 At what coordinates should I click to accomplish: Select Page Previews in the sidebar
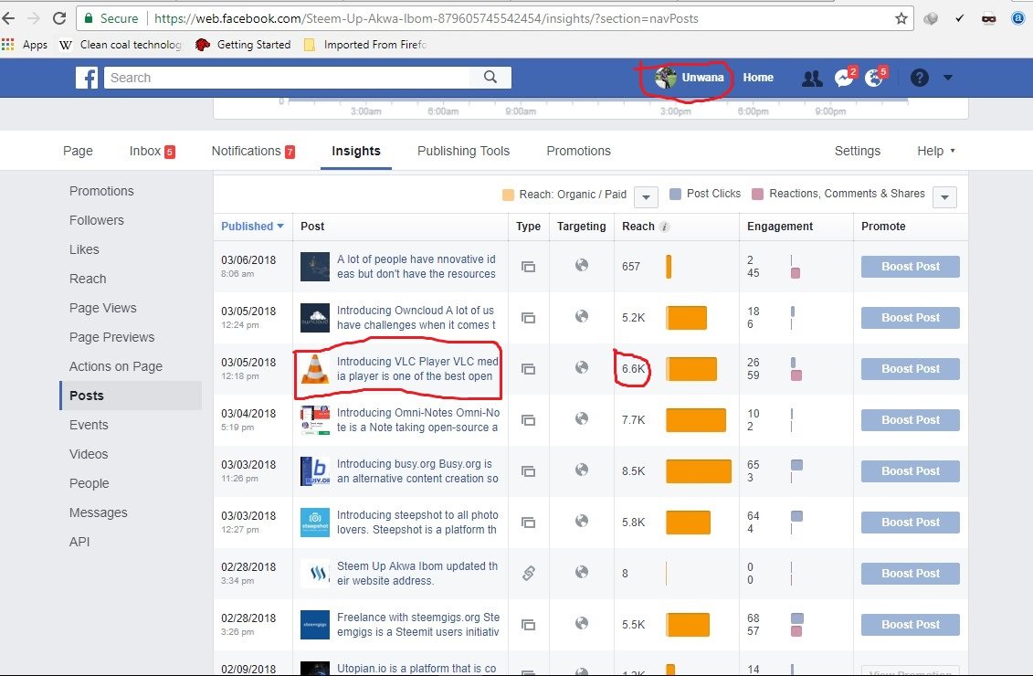tap(112, 337)
